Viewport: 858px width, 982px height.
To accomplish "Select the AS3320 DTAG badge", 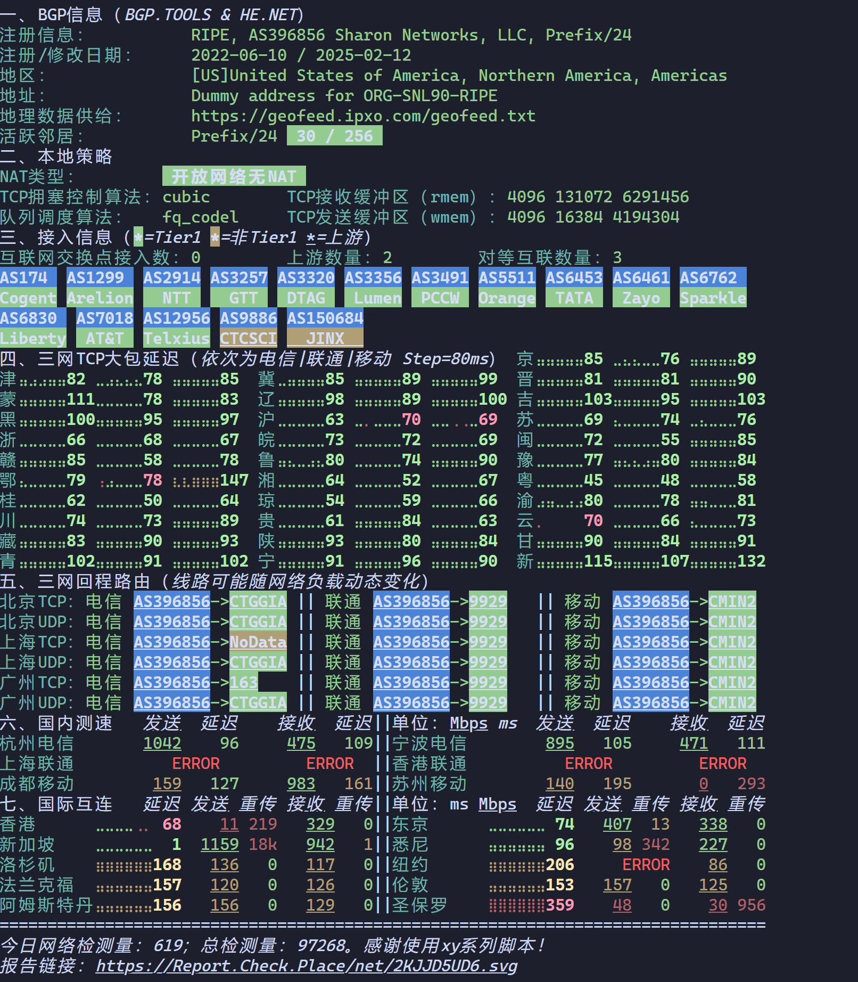I will [306, 288].
